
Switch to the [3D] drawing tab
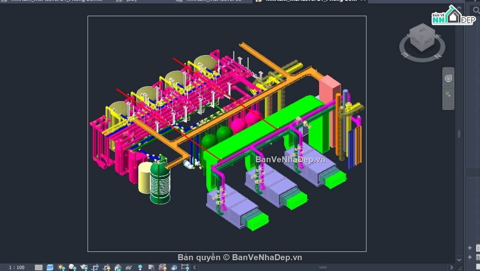(131, 1)
